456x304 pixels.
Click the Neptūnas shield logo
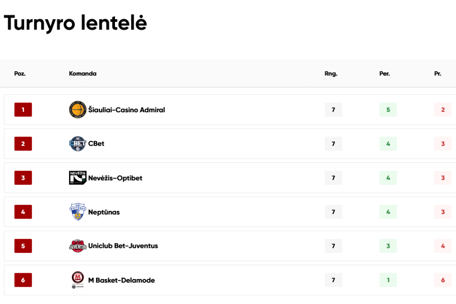[x=77, y=211]
